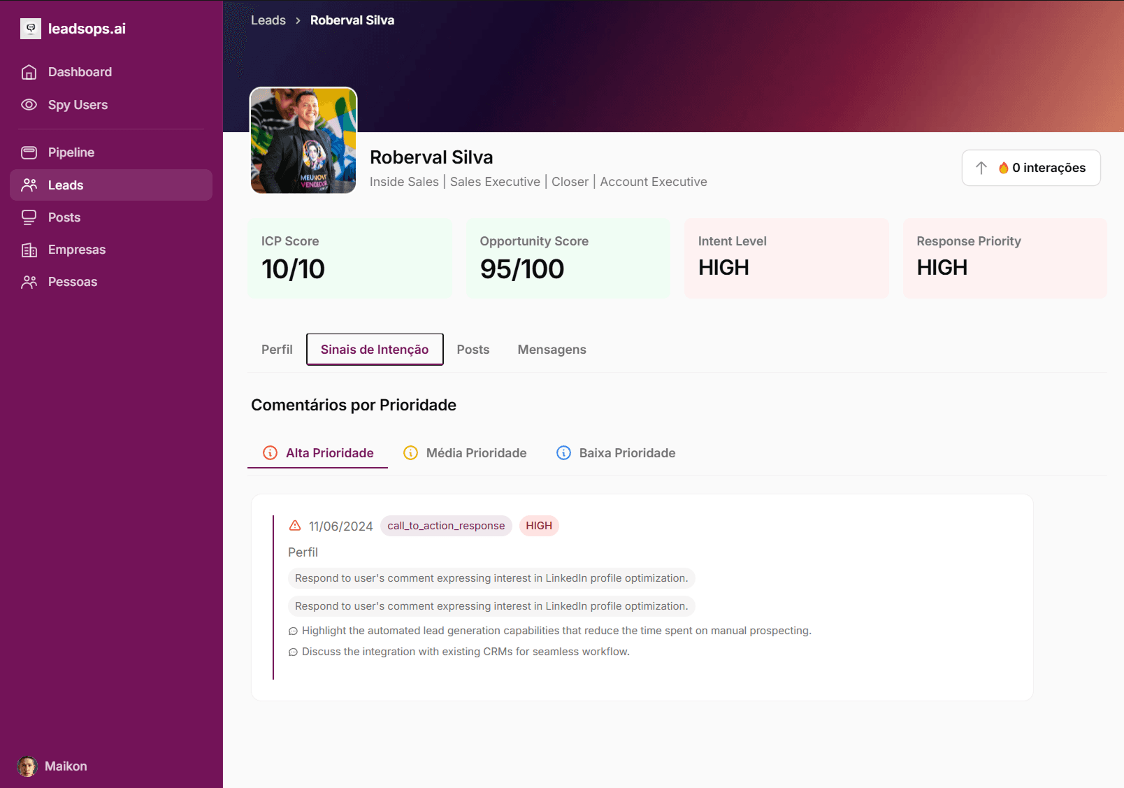Screen dimensions: 1124x788
Task: Click the Pipeline card icon
Action: pos(29,152)
